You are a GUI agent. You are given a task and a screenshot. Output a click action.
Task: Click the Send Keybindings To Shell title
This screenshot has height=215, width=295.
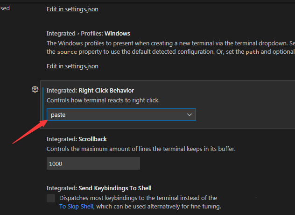point(99,188)
